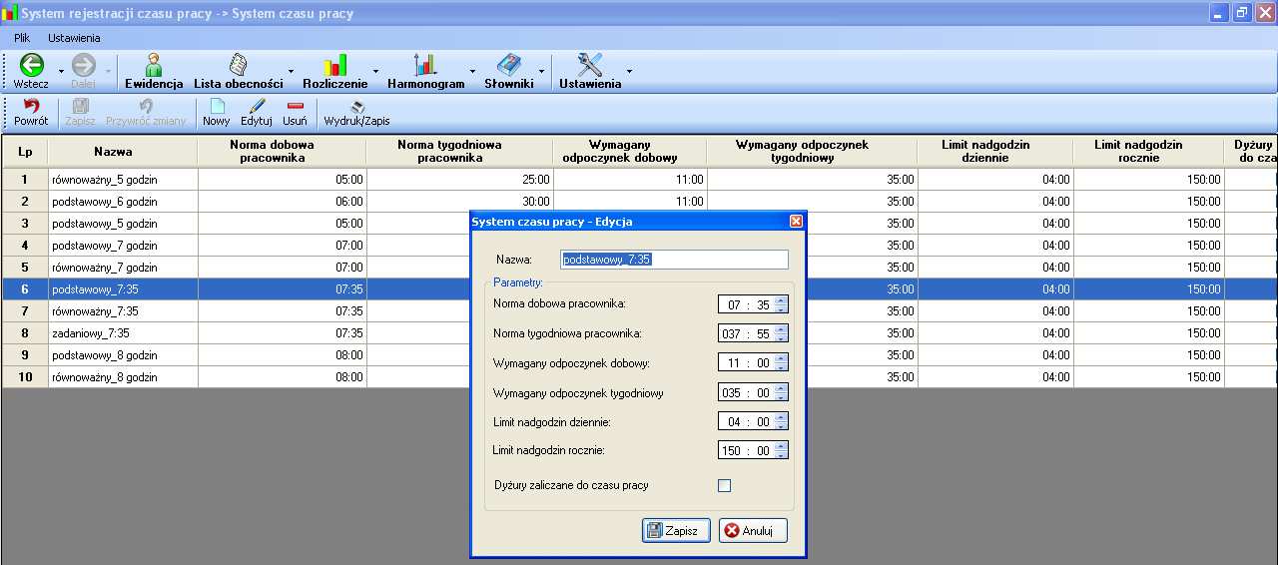Click the Nazwa input field
This screenshot has width=1278, height=565.
click(x=674, y=260)
